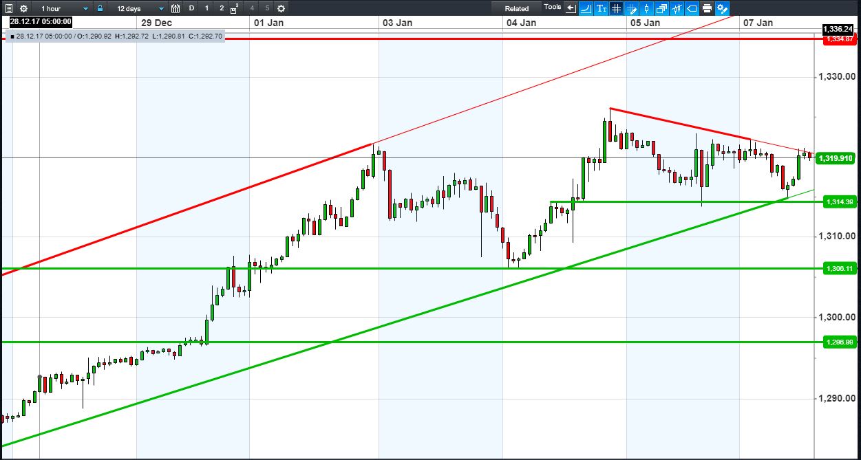The image size is (861, 460).
Task: Select chart layout preset 4
Action: click(x=252, y=8)
